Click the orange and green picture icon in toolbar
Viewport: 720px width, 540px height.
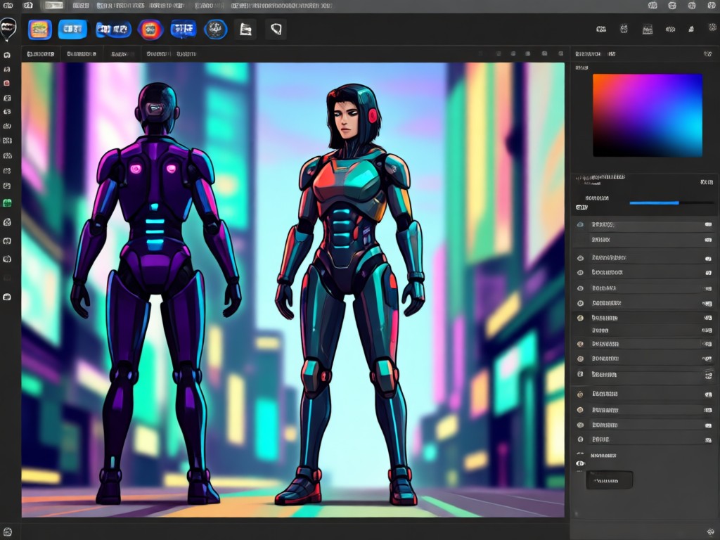click(40, 30)
